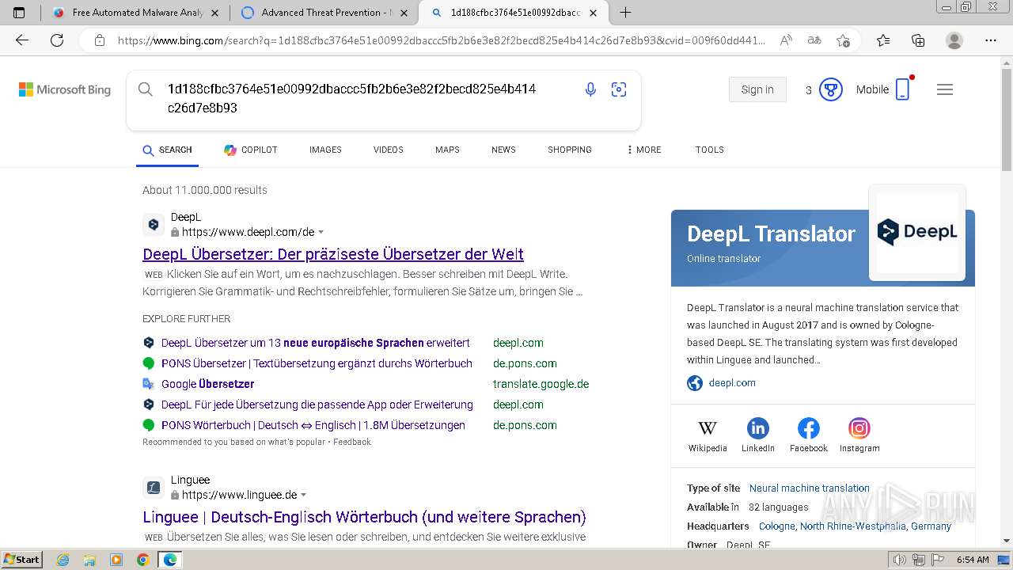Click the Start button
1013x570 pixels.
(x=21, y=560)
